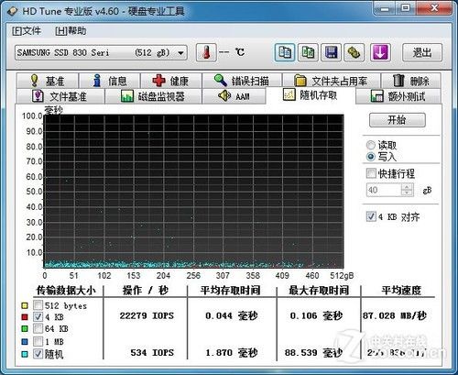Click the copy text to clipboard icon
This screenshot has width=458, height=375.
click(x=285, y=52)
